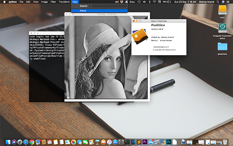The image size is (233, 146).
Task: Open the Notes app in Dock
Action: [55, 142]
